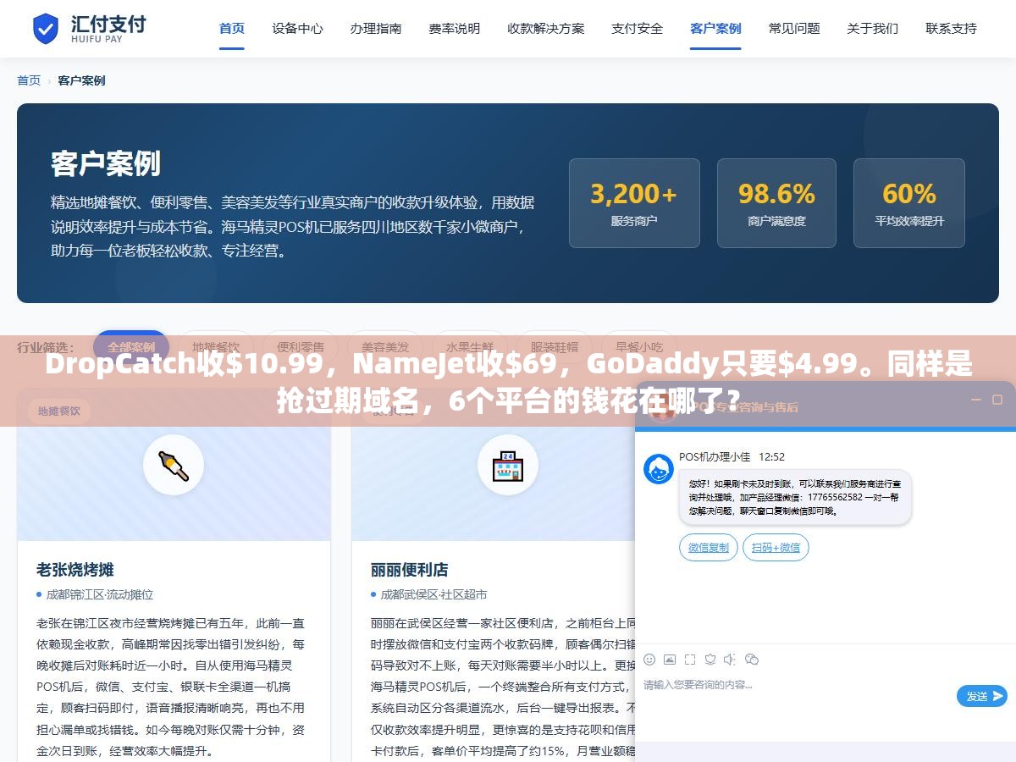
Task: Open 联系支持 in the top navigation
Action: coord(951,28)
